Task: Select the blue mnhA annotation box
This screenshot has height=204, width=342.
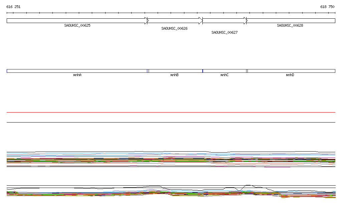Action: [x=77, y=71]
